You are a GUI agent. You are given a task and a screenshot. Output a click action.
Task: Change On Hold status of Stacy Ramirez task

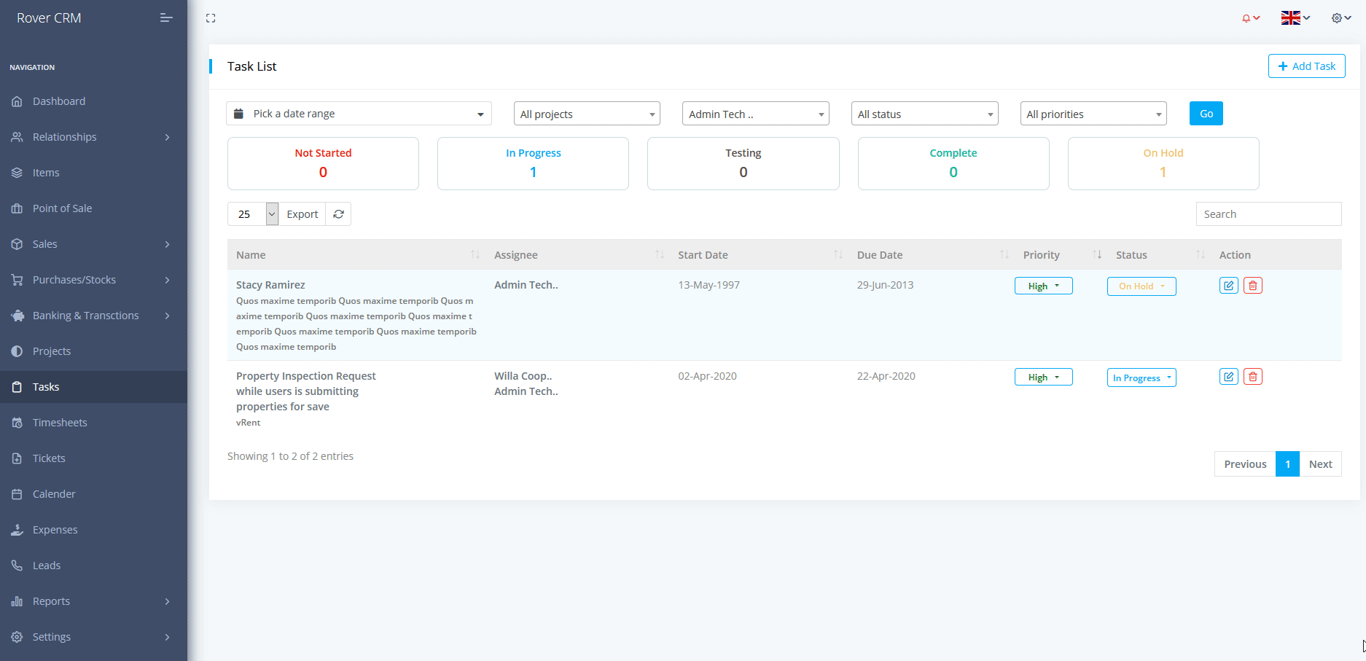click(x=1141, y=286)
